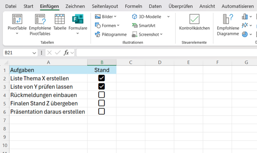Open Empfohlene Diagramme
This screenshot has height=153, width=257.
tap(228, 25)
